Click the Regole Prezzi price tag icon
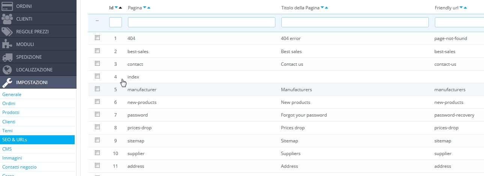484x176 pixels. [7, 31]
